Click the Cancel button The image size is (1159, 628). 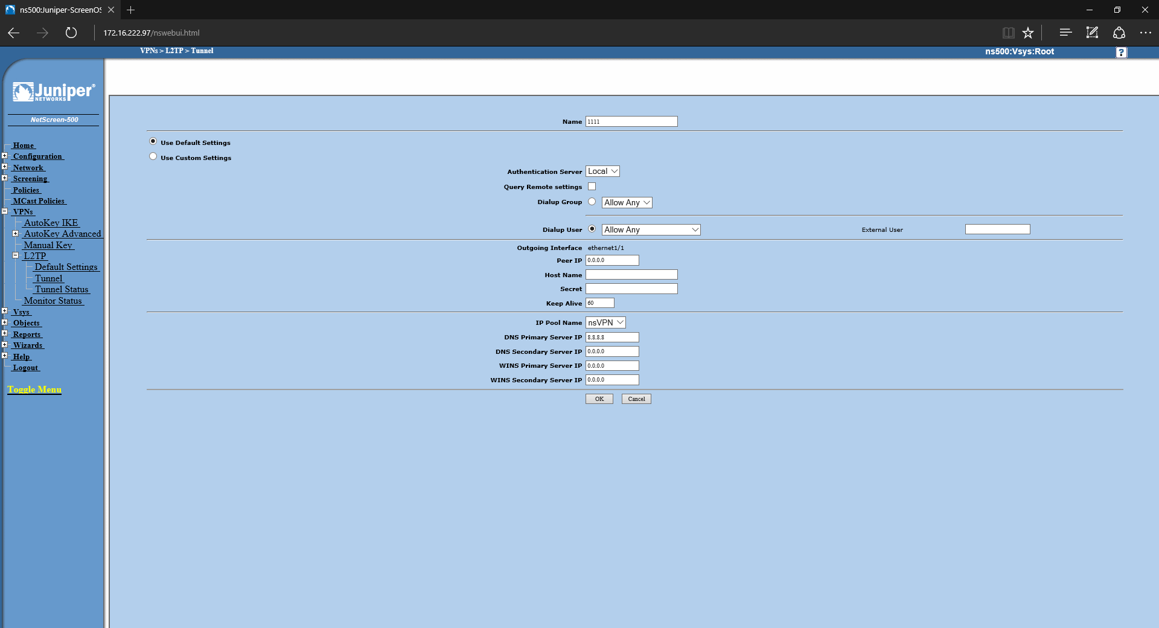coord(636,399)
